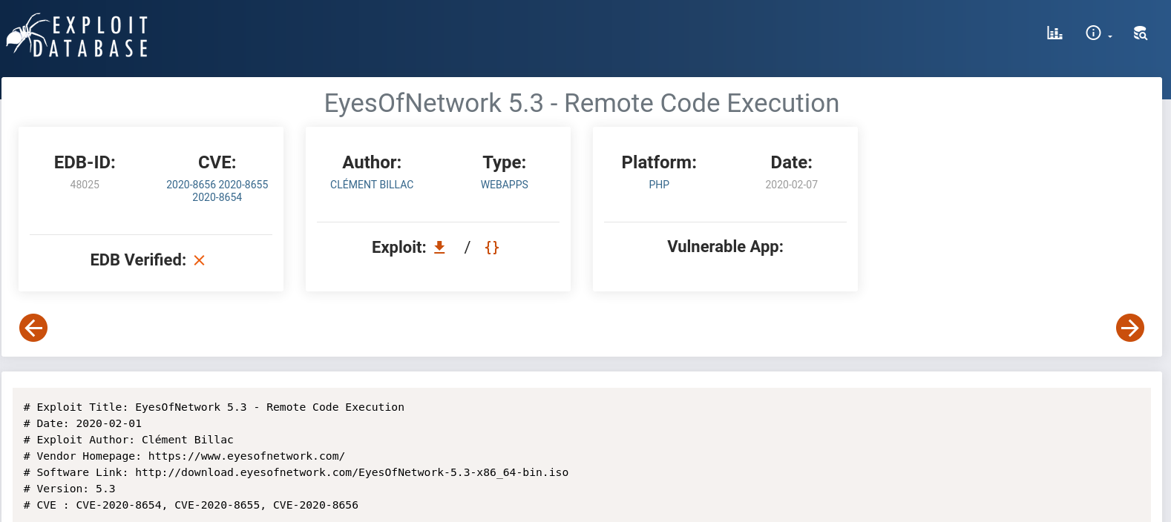This screenshot has height=522, width=1171.
Task: Open the Exploit Database spider logo
Action: 78,36
